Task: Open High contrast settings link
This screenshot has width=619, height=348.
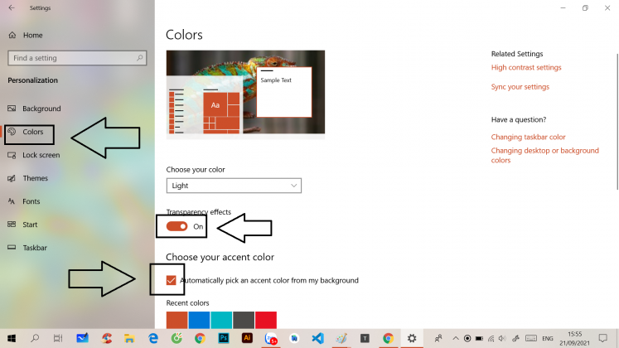Action: 525,68
